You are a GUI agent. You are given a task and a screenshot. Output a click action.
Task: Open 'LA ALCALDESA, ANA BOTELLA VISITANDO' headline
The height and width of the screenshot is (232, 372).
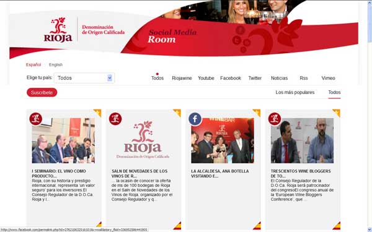click(x=220, y=173)
